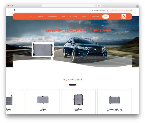Open the خانه home menu item
The width and height of the screenshot is (145, 123).
click(x=106, y=17)
